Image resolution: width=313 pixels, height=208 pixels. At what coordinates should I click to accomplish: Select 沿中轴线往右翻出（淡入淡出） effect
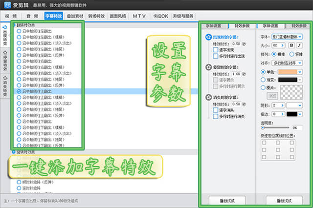[x=44, y=73]
